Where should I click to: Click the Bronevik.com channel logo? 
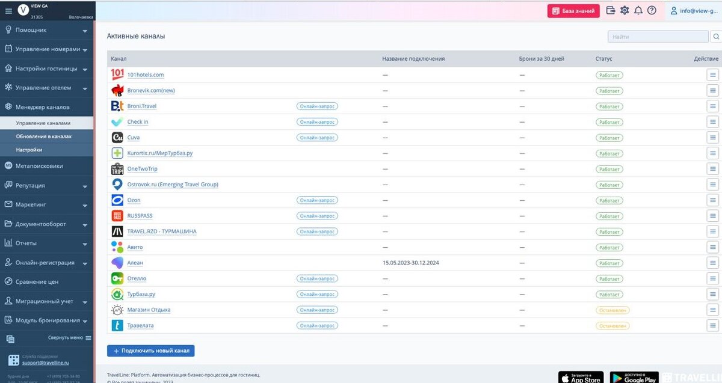point(117,90)
